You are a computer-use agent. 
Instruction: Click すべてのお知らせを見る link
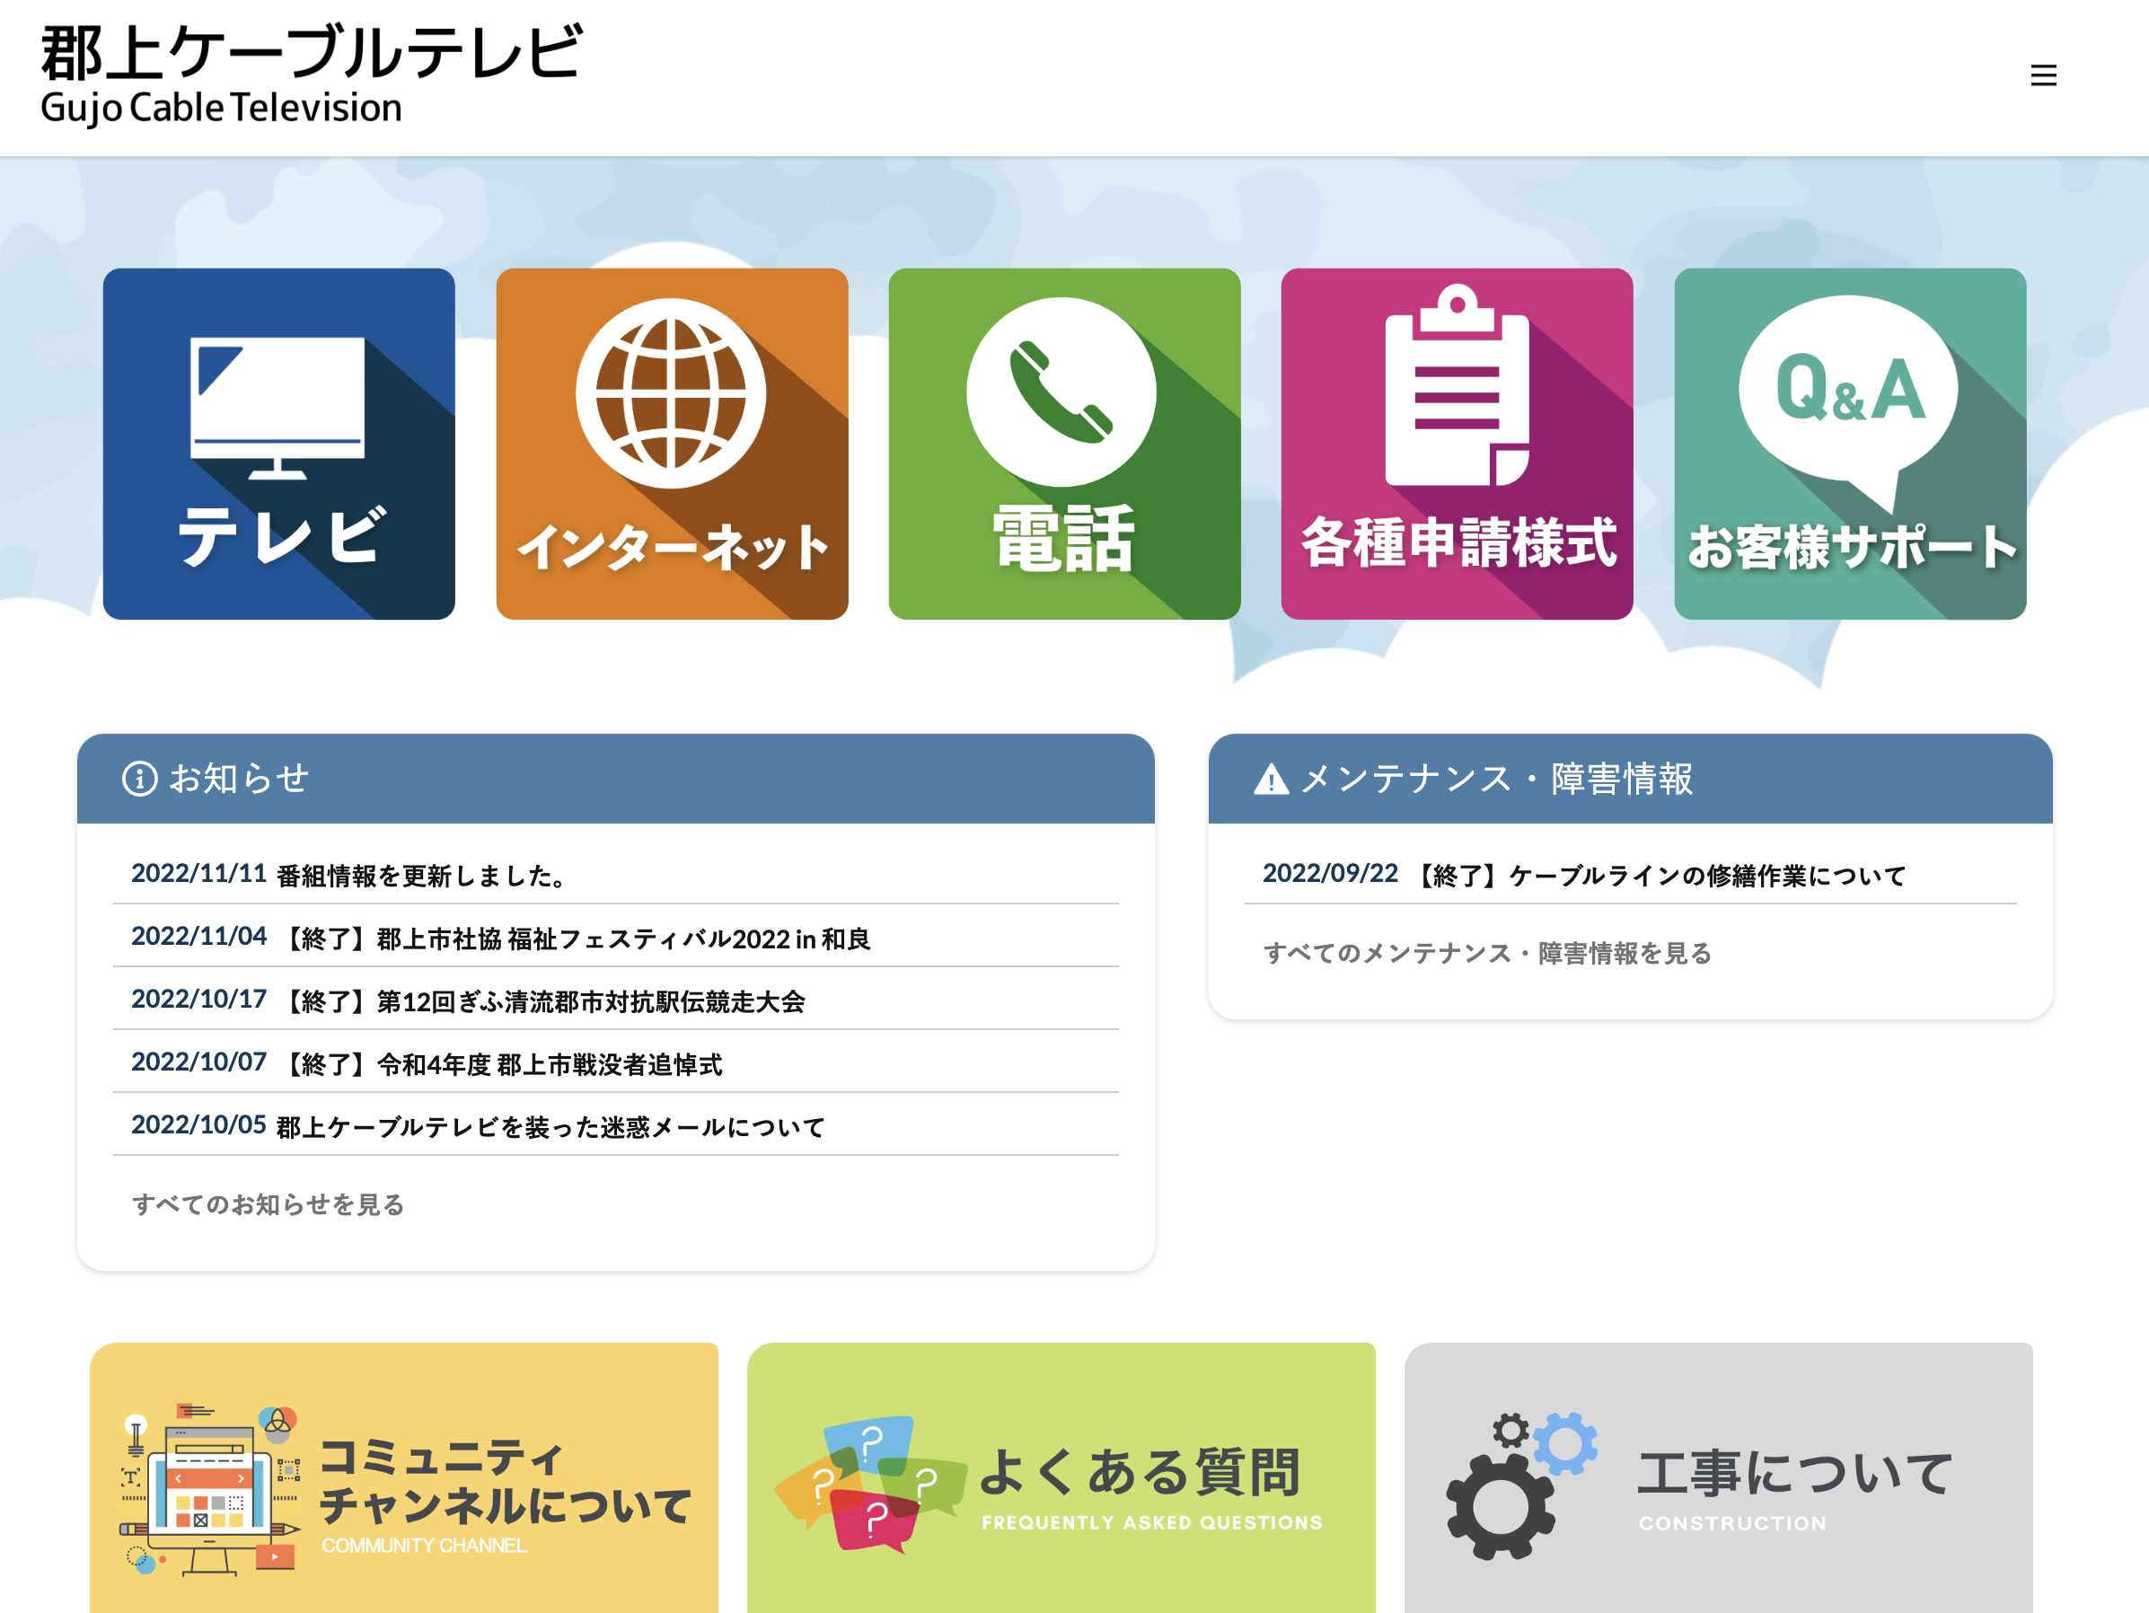(269, 1205)
